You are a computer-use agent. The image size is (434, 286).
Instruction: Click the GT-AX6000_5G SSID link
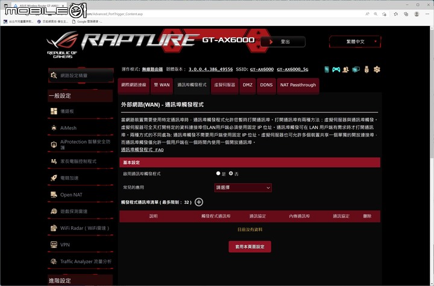tap(292, 69)
